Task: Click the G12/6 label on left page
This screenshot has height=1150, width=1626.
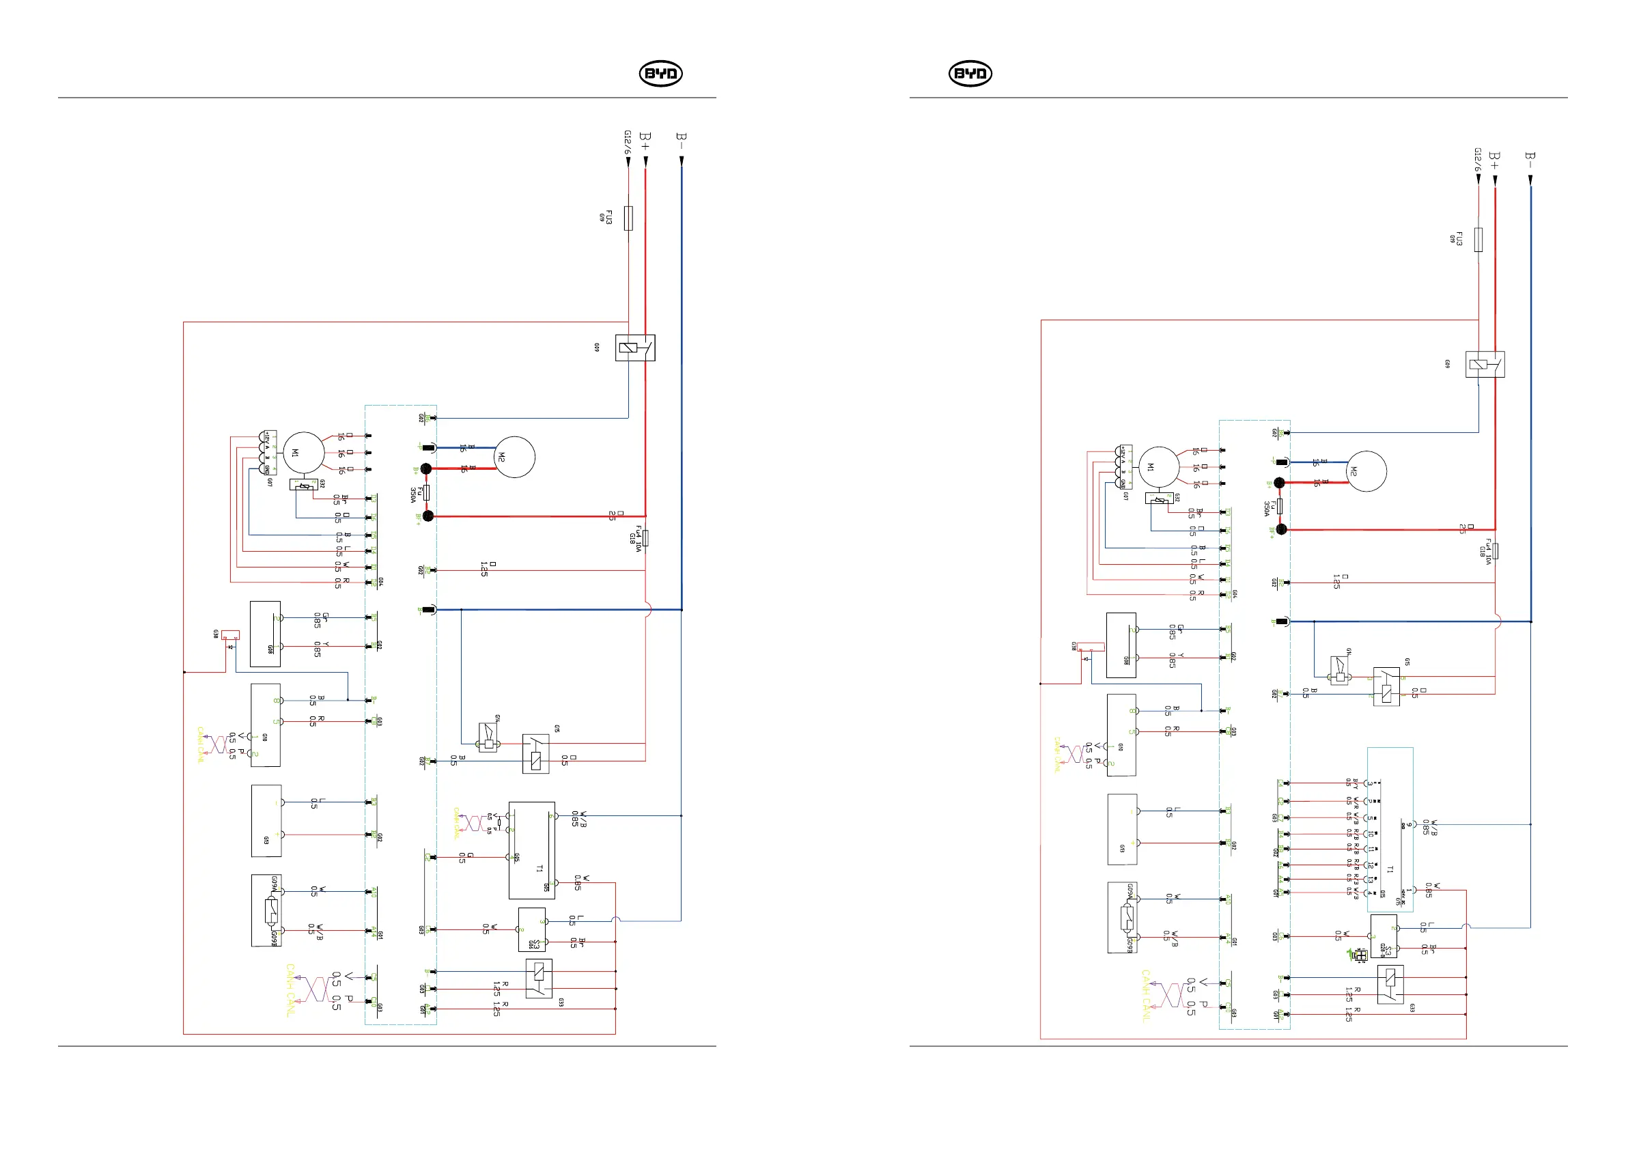Action: 627,141
